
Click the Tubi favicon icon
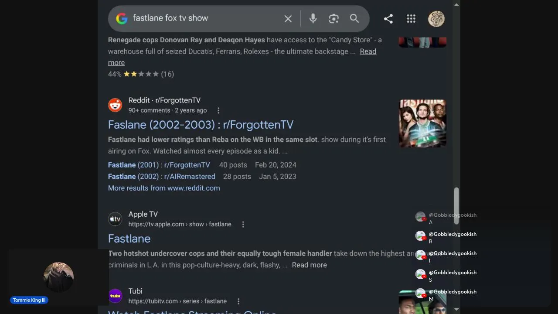point(116,296)
